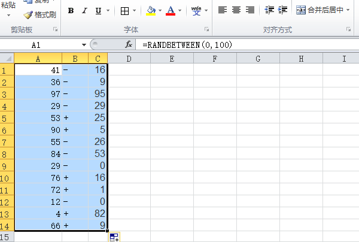Click cell A12 containing 12
359x242 pixels.
tap(38, 202)
